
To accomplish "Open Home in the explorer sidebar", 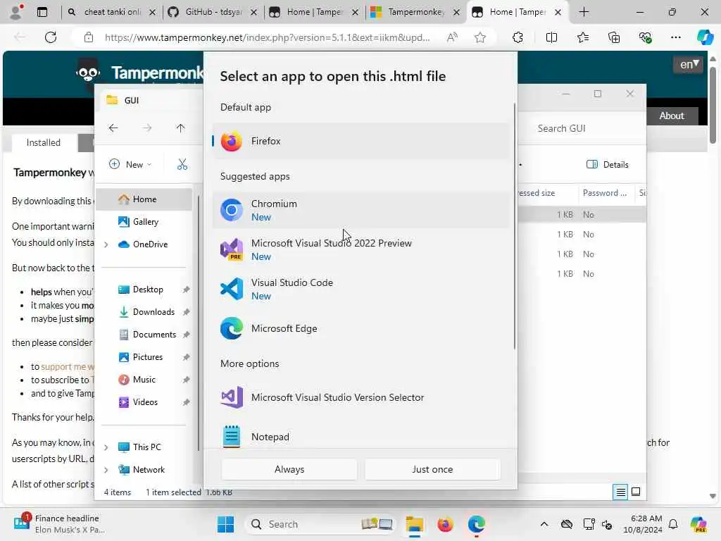I will (x=144, y=199).
